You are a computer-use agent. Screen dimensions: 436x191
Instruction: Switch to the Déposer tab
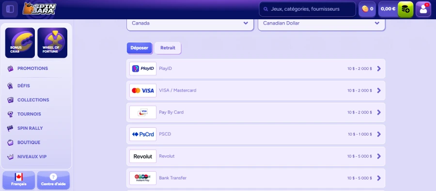pyautogui.click(x=140, y=48)
